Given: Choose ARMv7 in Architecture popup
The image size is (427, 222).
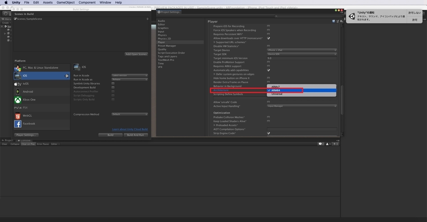Looking at the screenshot, I should (x=301, y=87).
